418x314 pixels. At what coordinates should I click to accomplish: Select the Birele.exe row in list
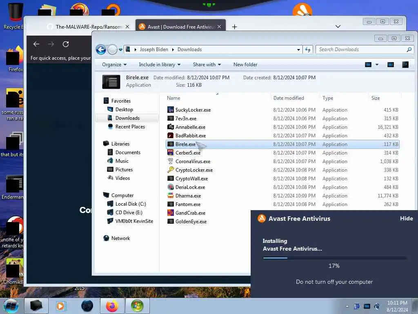click(x=282, y=144)
